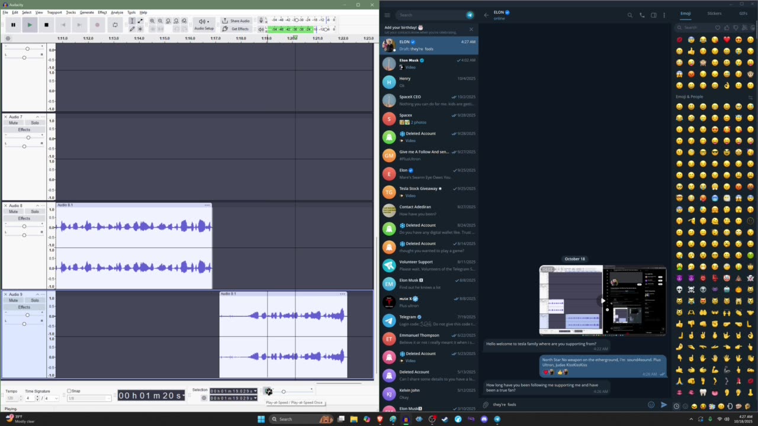
Task: Solo the Audio 9 track
Action: coord(35,301)
